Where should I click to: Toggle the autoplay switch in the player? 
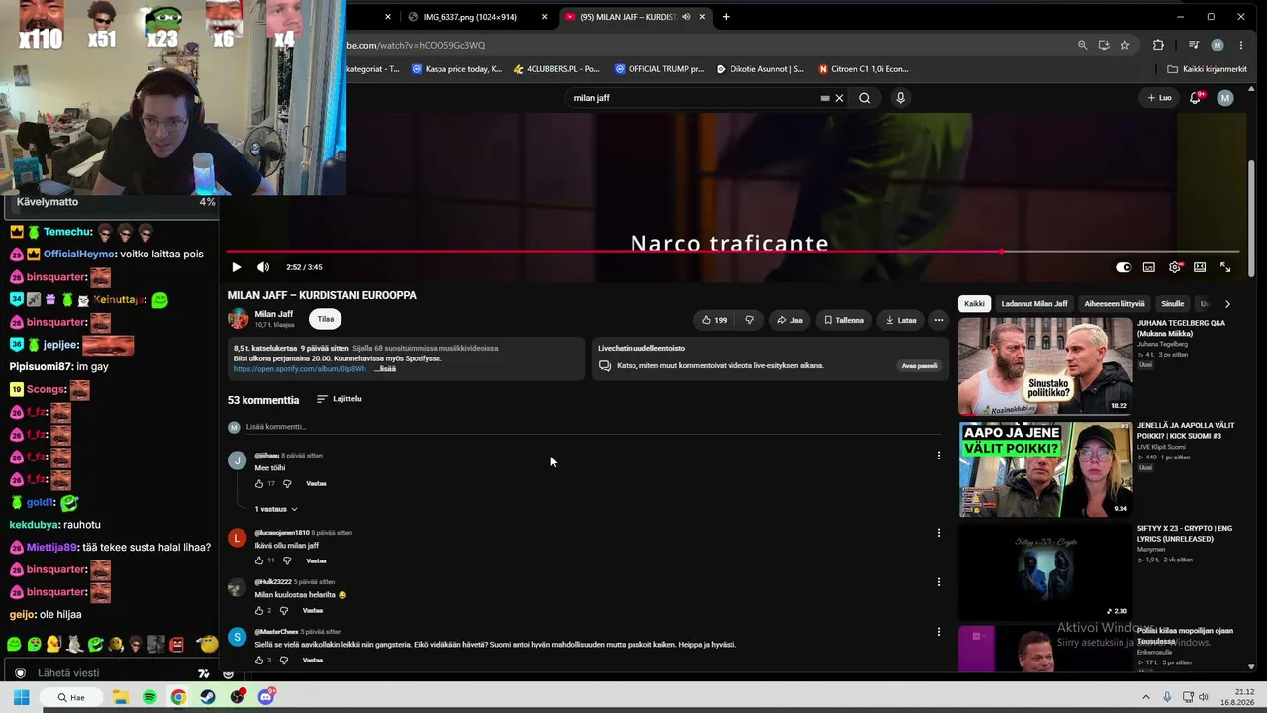pos(1123,267)
